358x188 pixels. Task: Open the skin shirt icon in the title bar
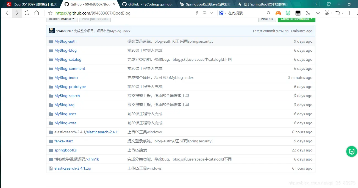[329, 4]
